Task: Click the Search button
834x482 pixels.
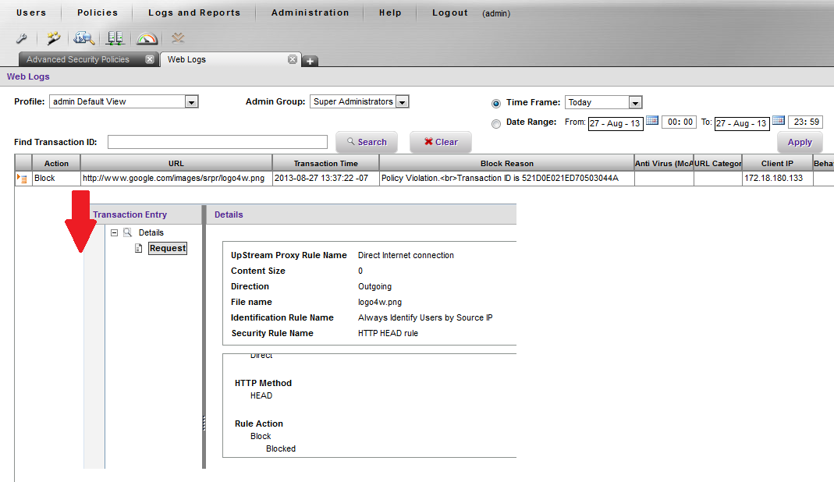Action: click(366, 142)
